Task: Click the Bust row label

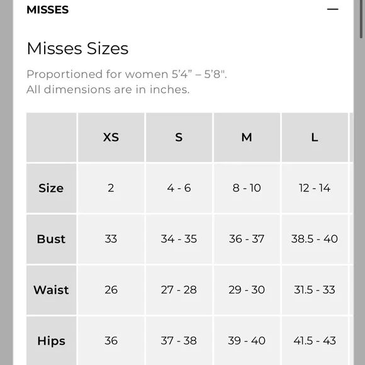Action: point(51,239)
